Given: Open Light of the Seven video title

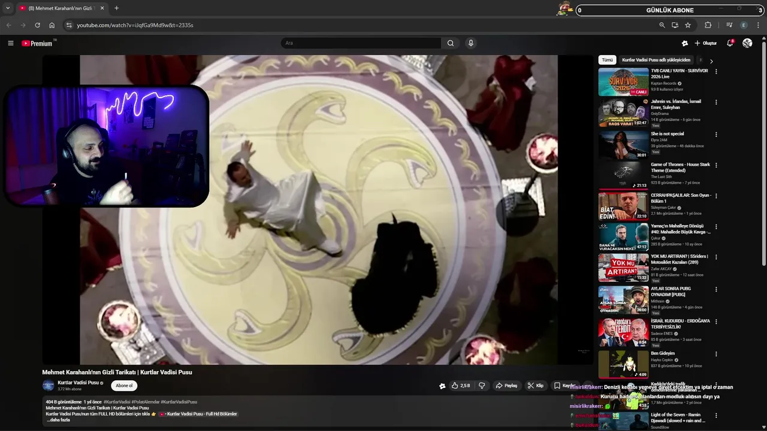Looking at the screenshot, I should click(x=680, y=418).
